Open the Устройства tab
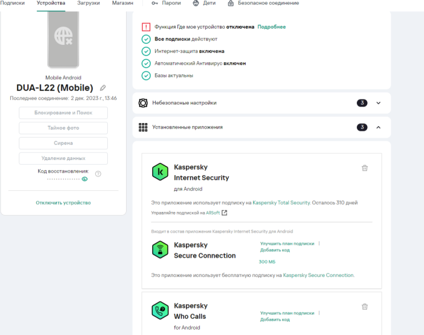 51,3
